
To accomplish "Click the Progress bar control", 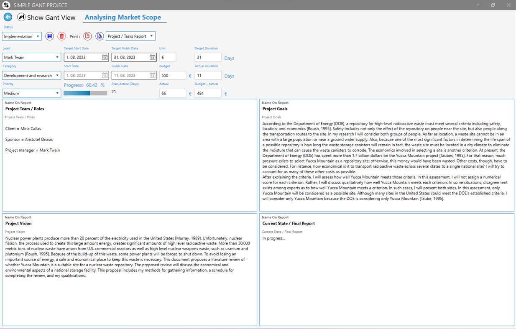I will click(x=85, y=93).
